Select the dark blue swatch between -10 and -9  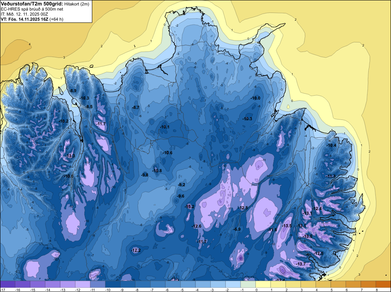point(113,284)
